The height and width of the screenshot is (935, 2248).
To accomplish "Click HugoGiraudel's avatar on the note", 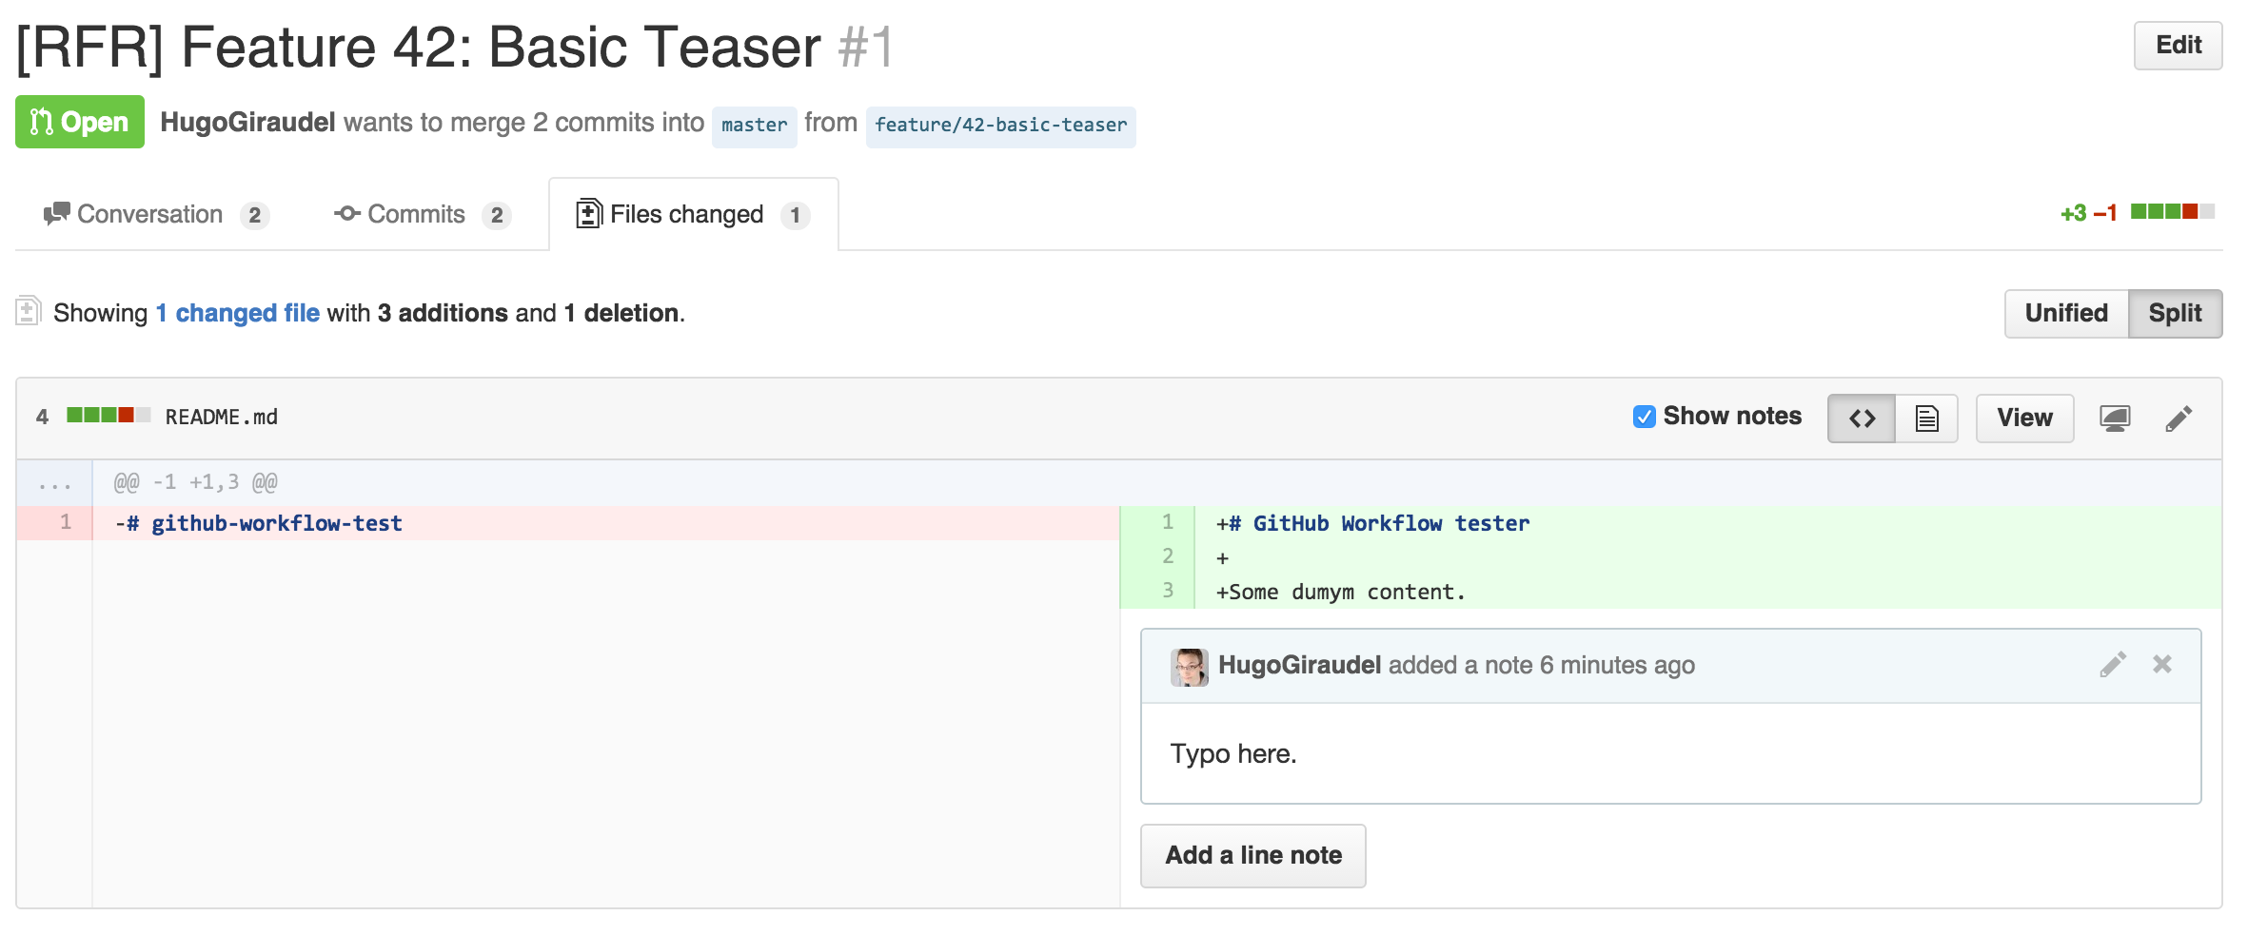I will (x=1189, y=667).
